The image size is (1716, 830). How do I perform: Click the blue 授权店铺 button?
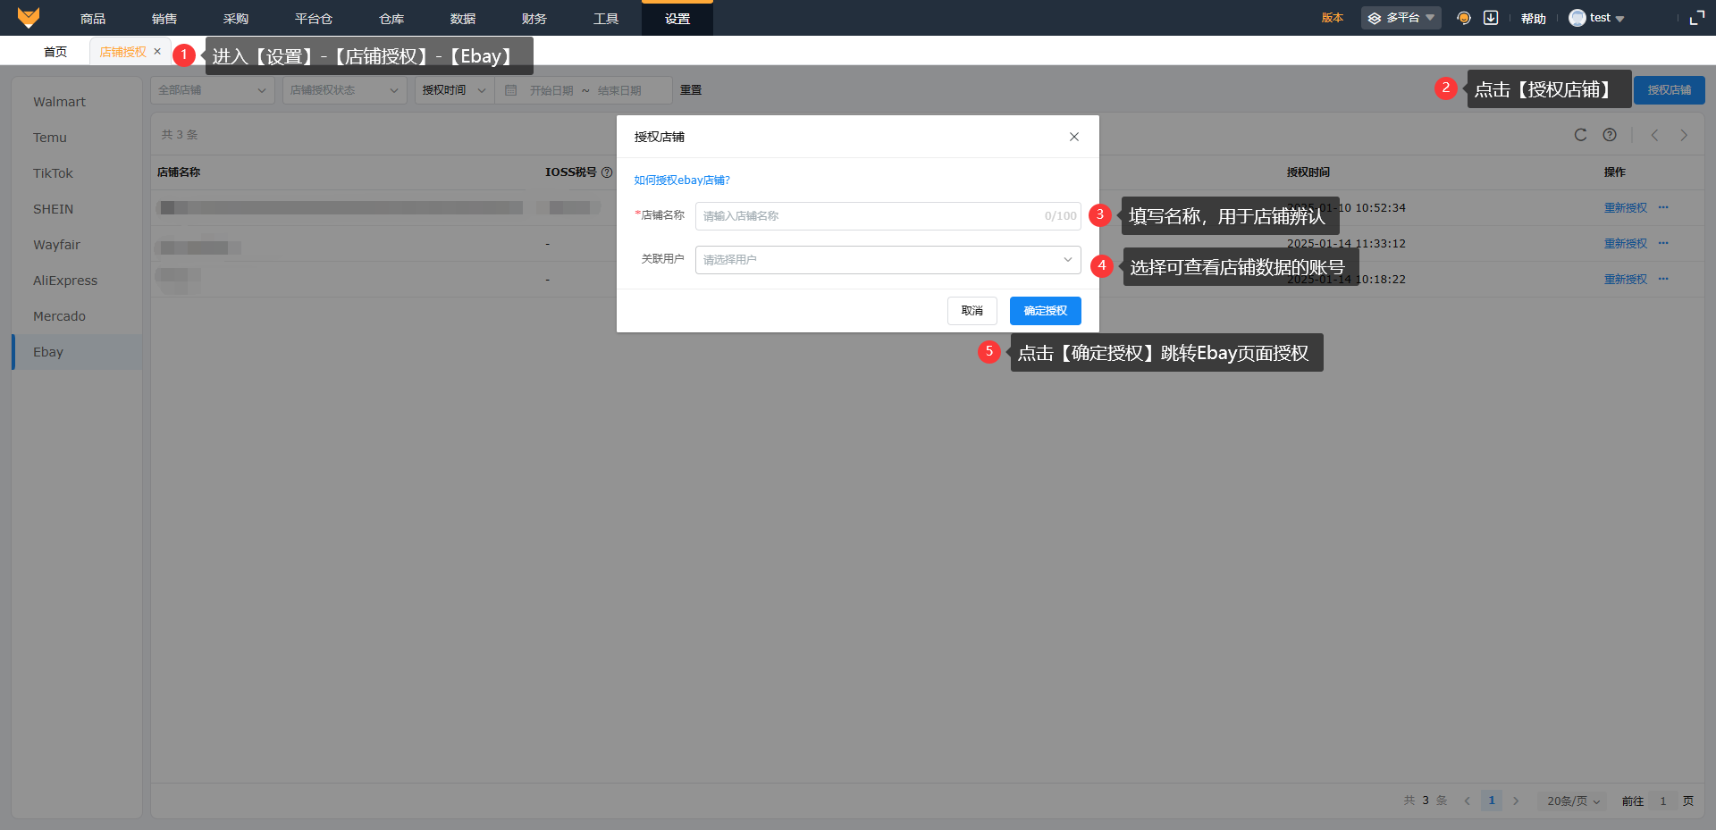point(1670,90)
